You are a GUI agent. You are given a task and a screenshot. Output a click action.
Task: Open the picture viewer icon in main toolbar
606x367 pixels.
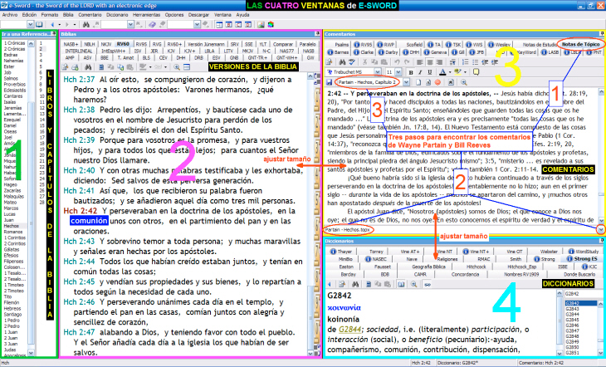tap(261, 24)
